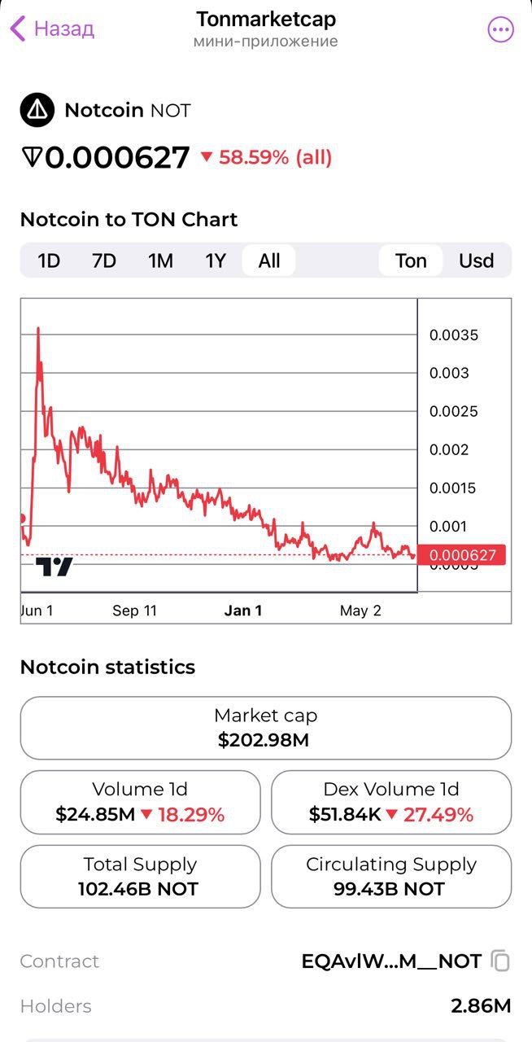Select the All time range
Image resolution: width=532 pixels, height=1042 pixels.
pos(269,261)
